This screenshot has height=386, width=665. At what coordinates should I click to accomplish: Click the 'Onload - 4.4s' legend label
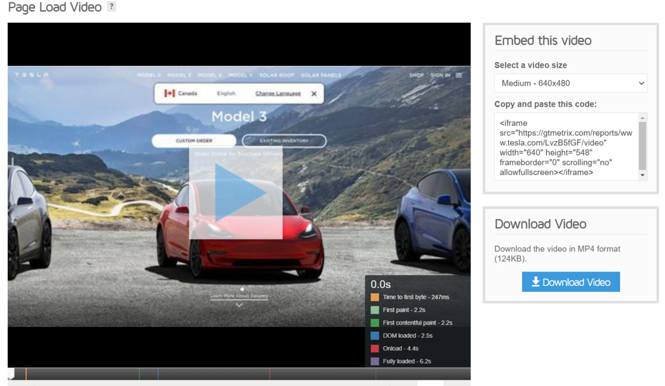(x=401, y=348)
